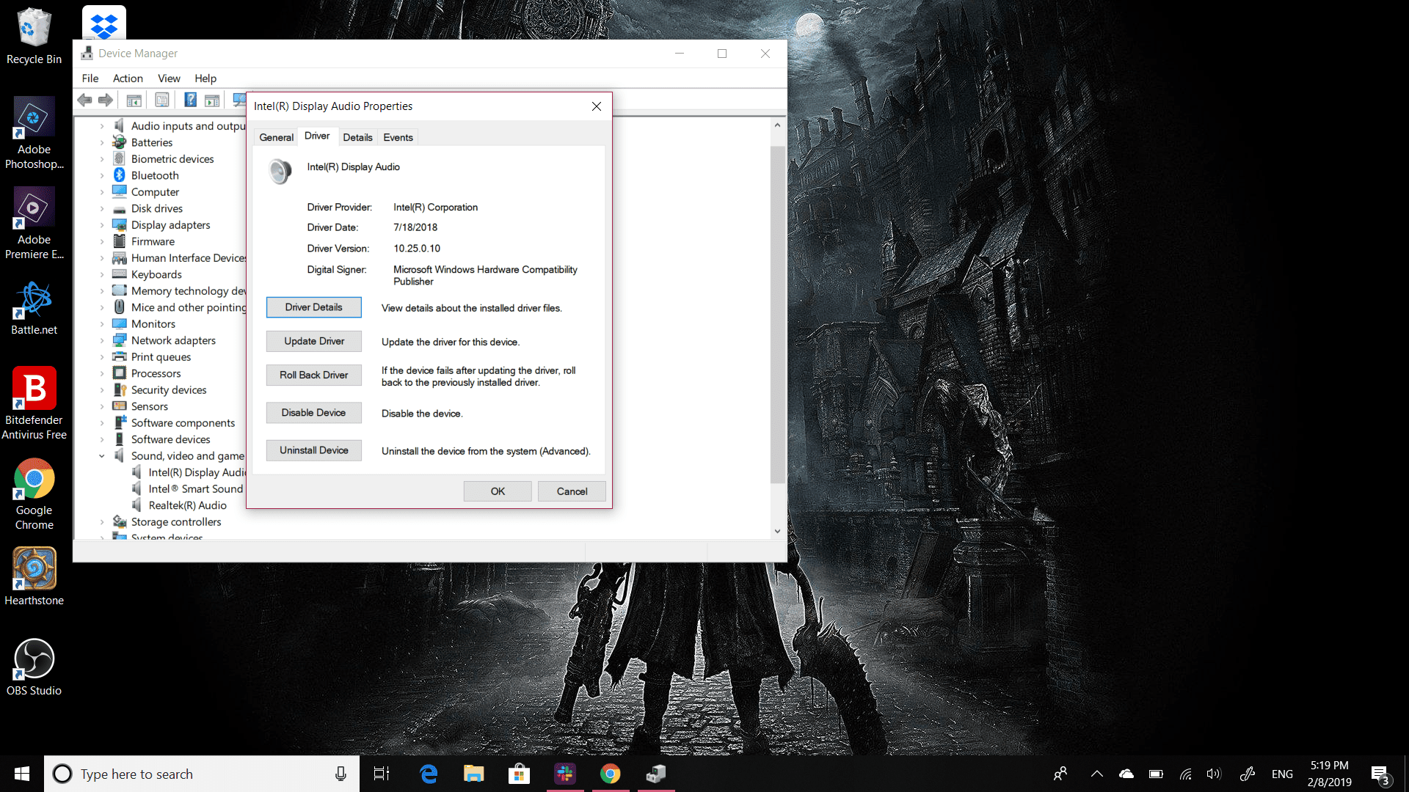Open Microsoft Edge from the taskbar
Viewport: 1409px width, 792px height.
tap(429, 774)
